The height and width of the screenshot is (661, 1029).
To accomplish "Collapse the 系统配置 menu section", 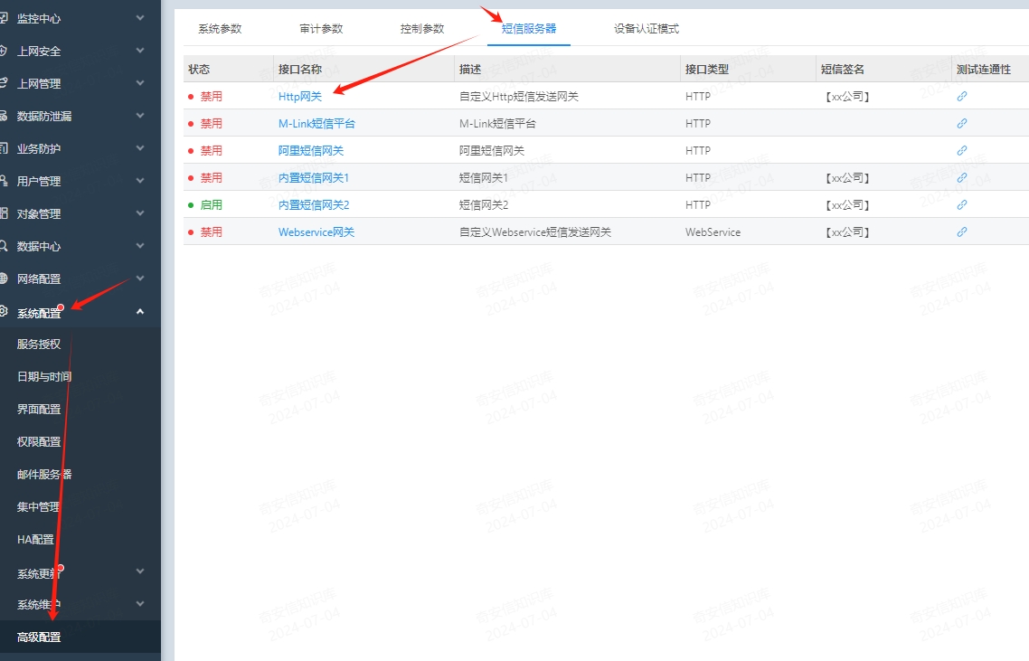I will [x=139, y=311].
